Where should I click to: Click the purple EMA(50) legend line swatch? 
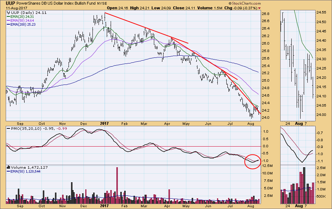click(x=8, y=21)
